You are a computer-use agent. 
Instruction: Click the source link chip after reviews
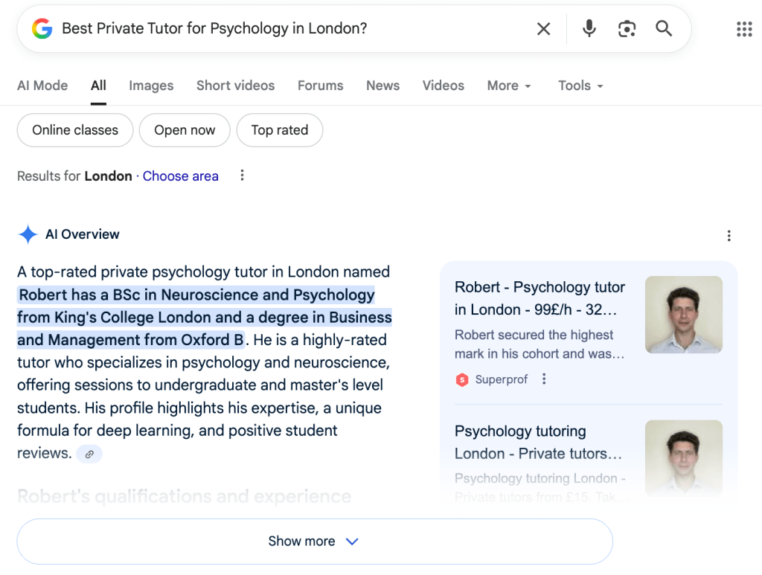click(89, 454)
